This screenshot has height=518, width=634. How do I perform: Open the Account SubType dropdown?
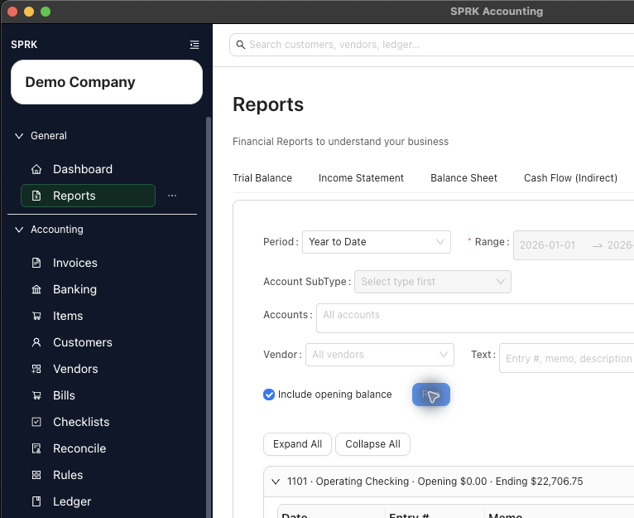[x=433, y=282]
